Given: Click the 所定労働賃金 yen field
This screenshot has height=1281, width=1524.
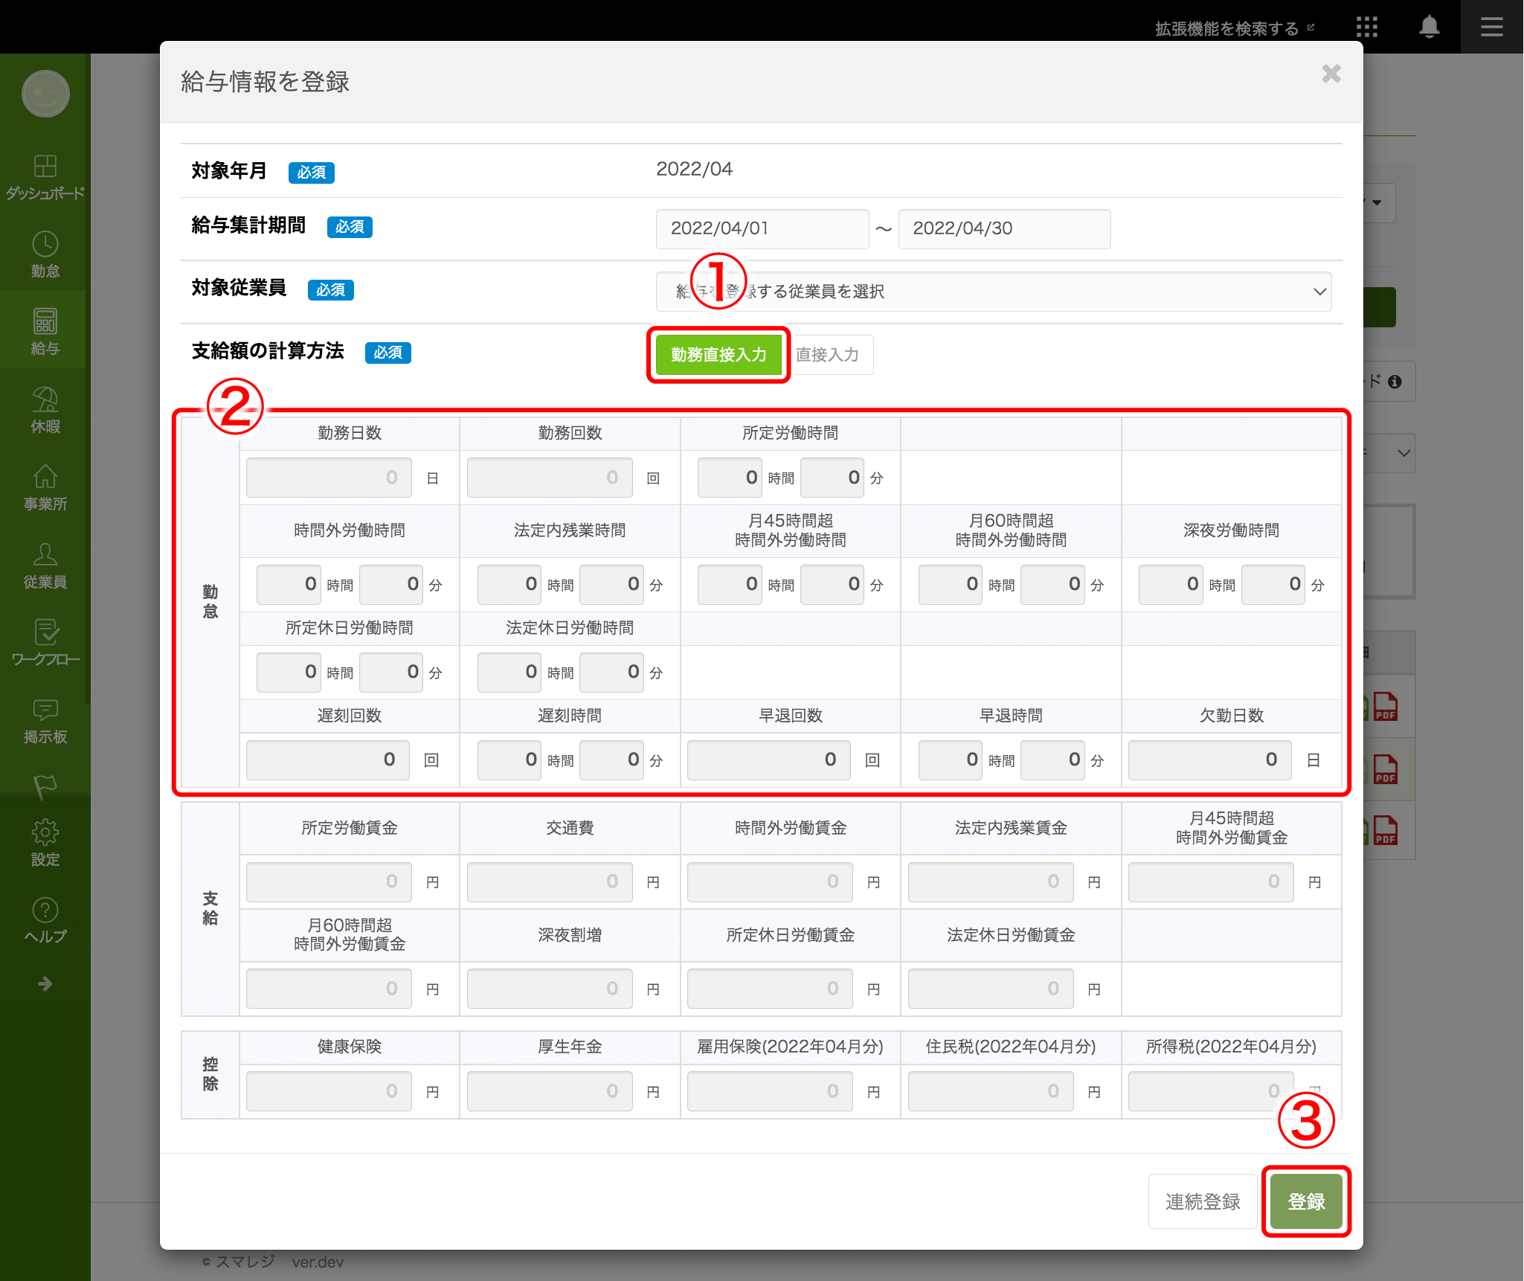Looking at the screenshot, I should [x=329, y=882].
